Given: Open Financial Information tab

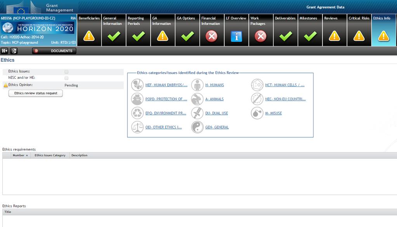Looking at the screenshot, I should (x=212, y=30).
